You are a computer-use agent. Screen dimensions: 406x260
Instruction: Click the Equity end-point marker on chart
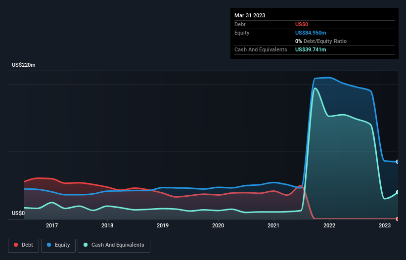398,162
